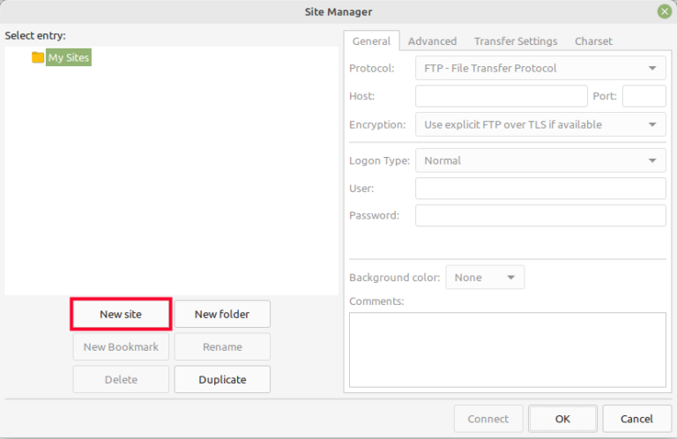Viewport: 677px width, 439px height.
Task: Close the Site Manager dialog
Action: [x=665, y=11]
